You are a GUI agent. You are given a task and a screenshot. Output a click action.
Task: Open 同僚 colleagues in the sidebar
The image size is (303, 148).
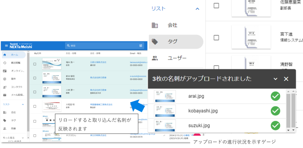14,129
